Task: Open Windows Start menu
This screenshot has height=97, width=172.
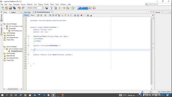Action: click(x=2, y=95)
